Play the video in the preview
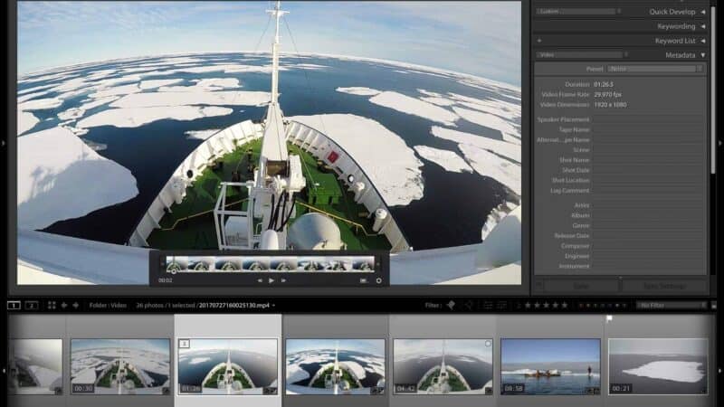This screenshot has height=407, width=724. tap(271, 280)
